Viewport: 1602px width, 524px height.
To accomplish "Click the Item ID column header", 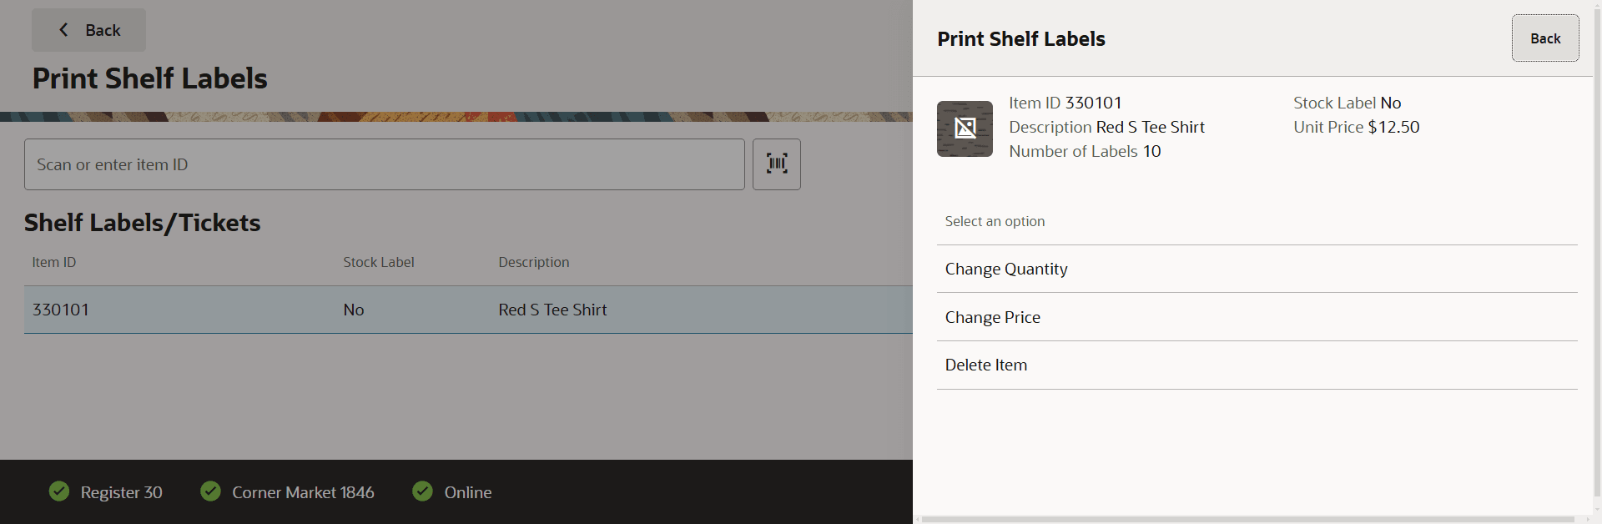I will click(x=54, y=262).
